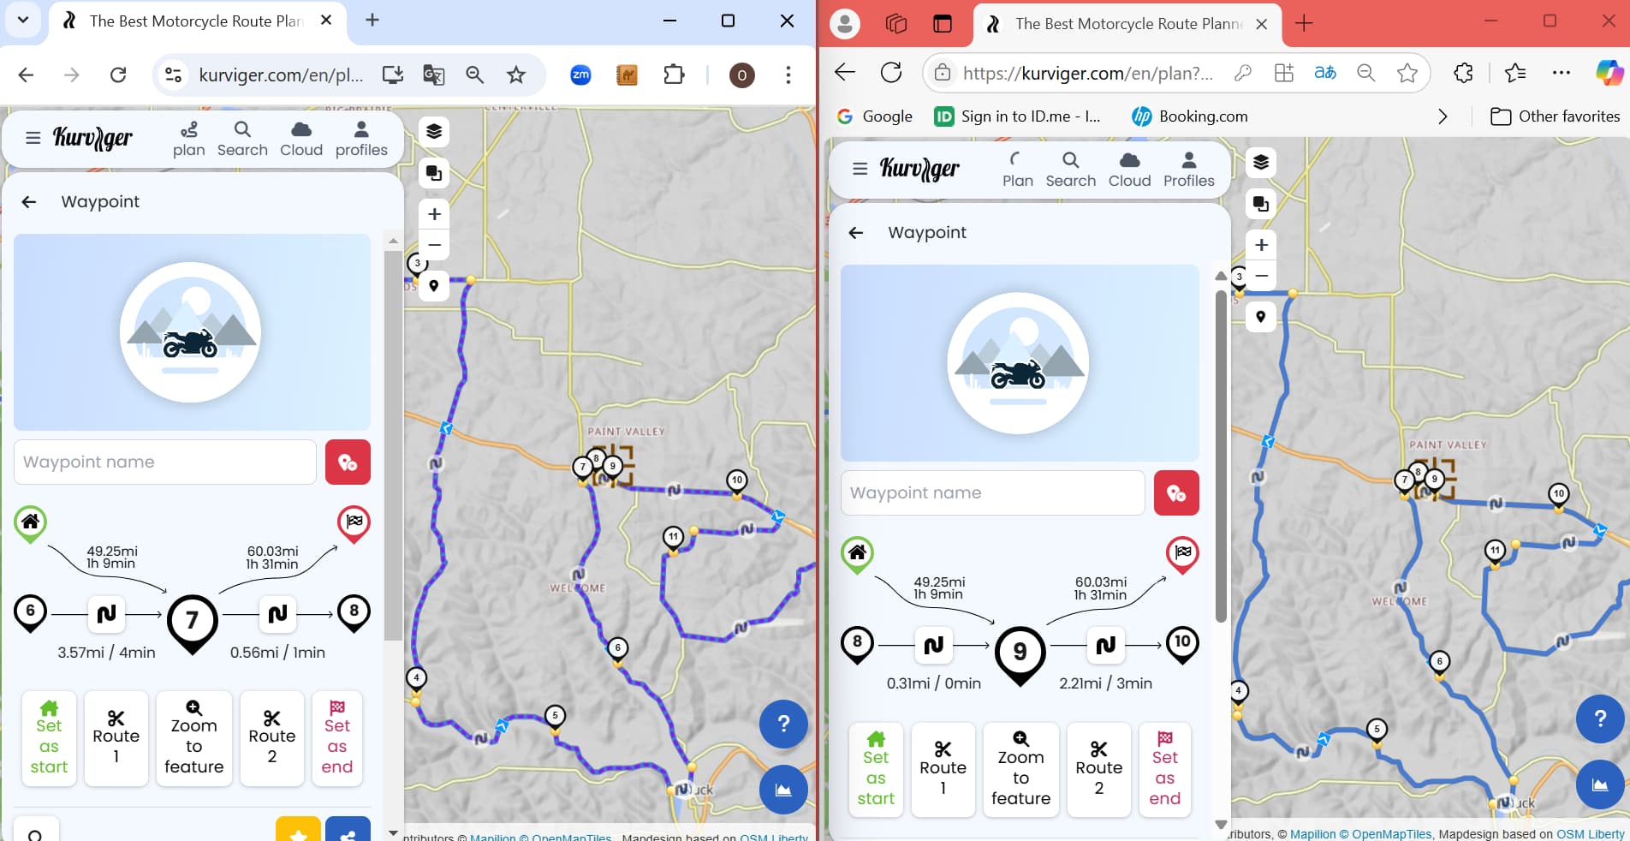This screenshot has height=841, width=1630.
Task: Click Set as start button in left panel
Action: (49, 738)
